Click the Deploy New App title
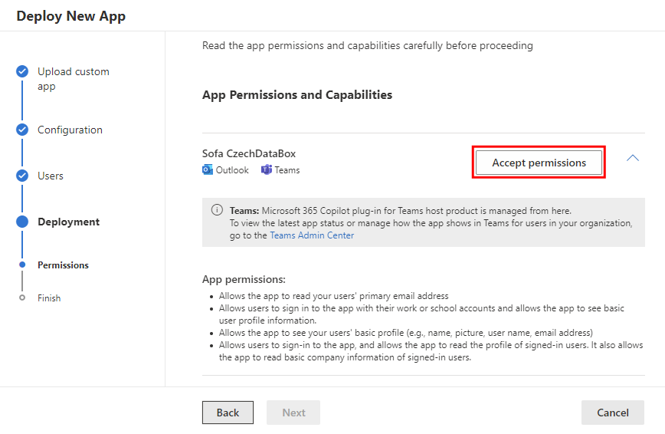Screen dimensions: 665x434 click(70, 15)
